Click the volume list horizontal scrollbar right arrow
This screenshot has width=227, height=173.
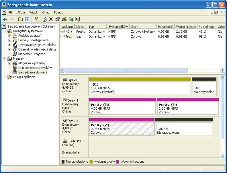click(222, 70)
